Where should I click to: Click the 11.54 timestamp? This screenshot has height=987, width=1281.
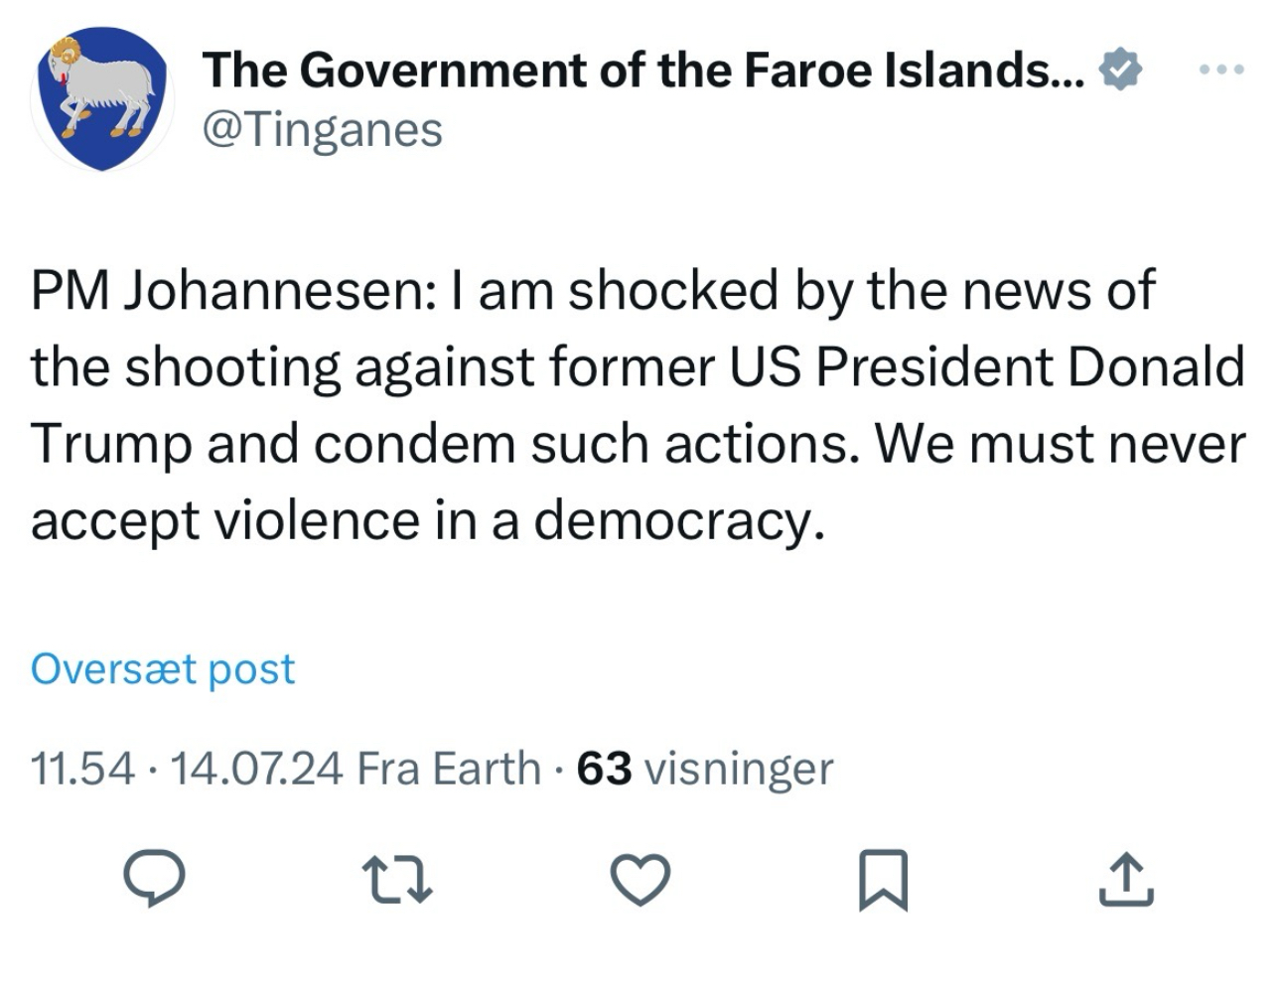(x=82, y=768)
